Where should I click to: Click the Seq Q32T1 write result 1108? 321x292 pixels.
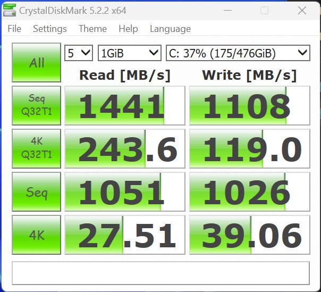[x=250, y=105]
